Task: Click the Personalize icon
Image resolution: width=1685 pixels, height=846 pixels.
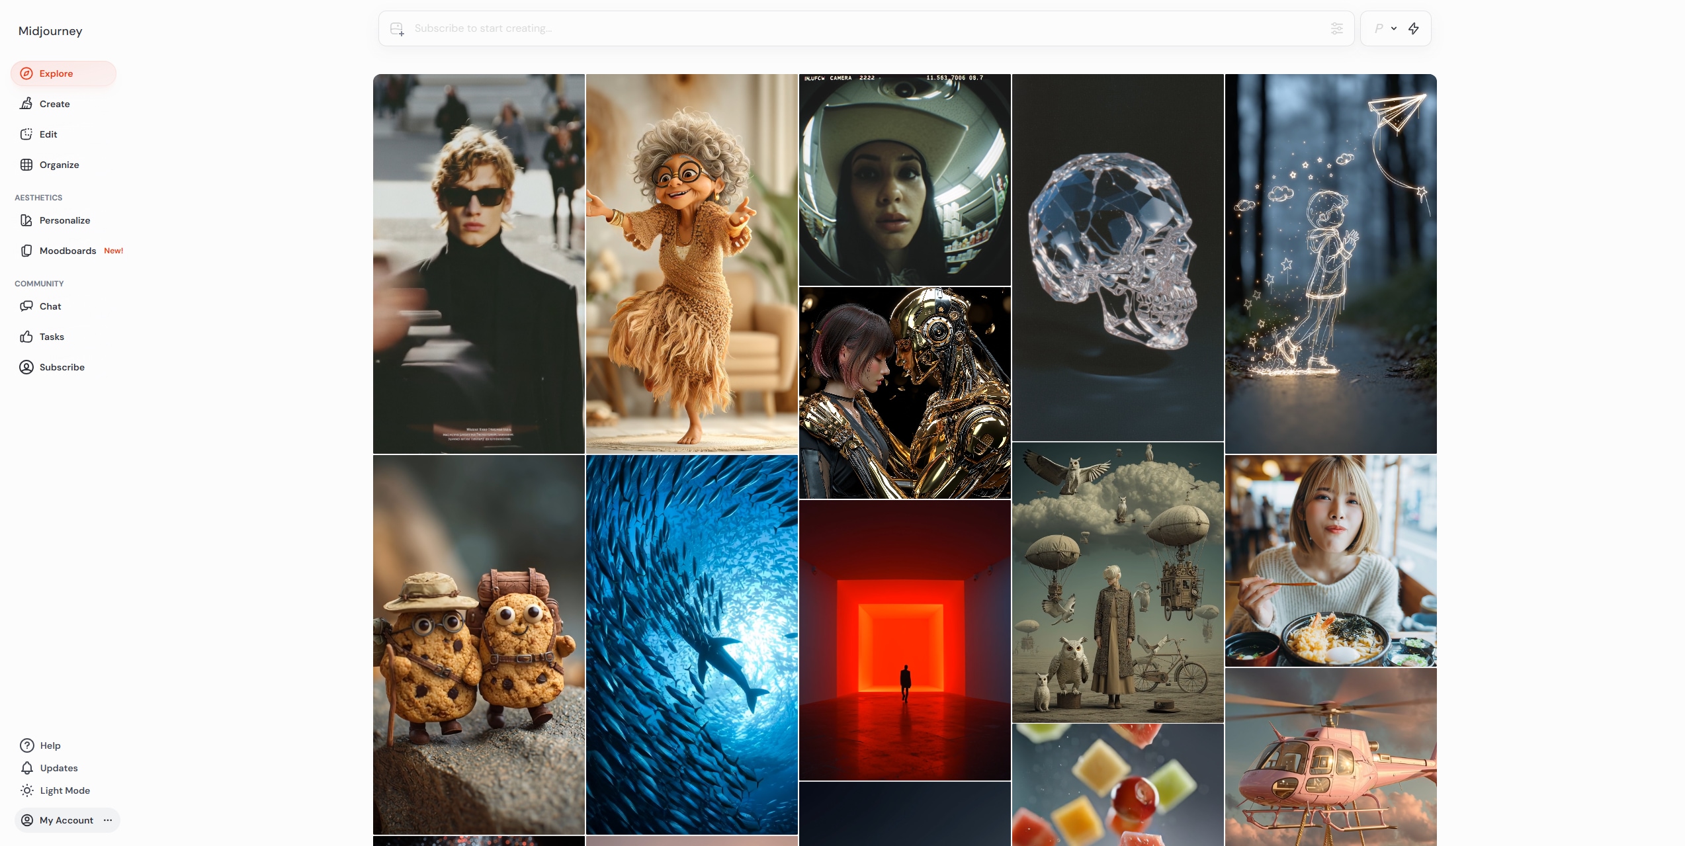Action: [26, 220]
